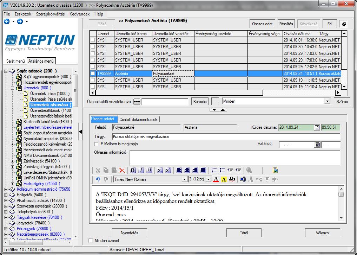Collapse the Saját adatok tree node
This screenshot has height=255, width=357.
[6, 71]
